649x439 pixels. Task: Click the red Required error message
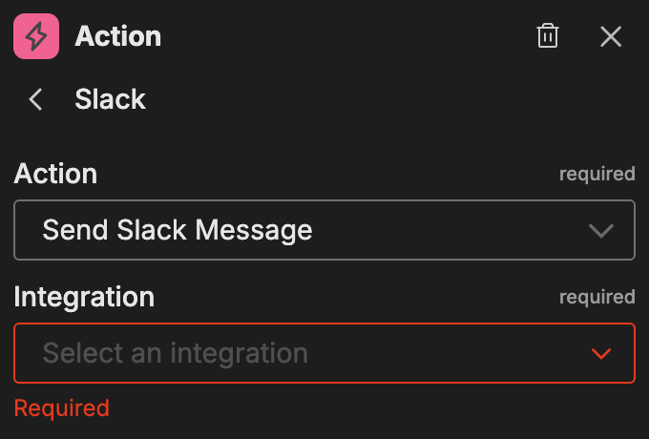coord(61,408)
